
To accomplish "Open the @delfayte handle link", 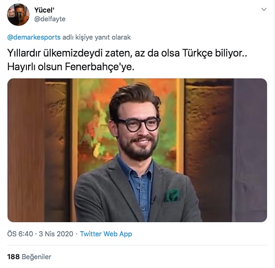I will [50, 19].
